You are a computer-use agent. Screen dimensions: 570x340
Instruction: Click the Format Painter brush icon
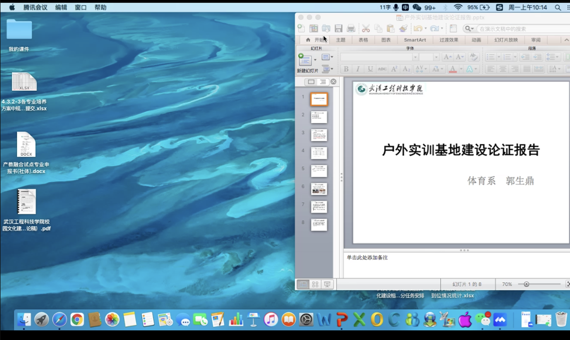click(403, 29)
